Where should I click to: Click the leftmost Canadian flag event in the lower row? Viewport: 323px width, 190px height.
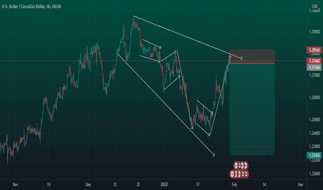(x=232, y=174)
